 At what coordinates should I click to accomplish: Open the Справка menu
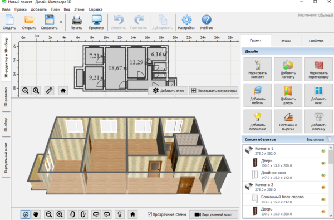point(95,9)
